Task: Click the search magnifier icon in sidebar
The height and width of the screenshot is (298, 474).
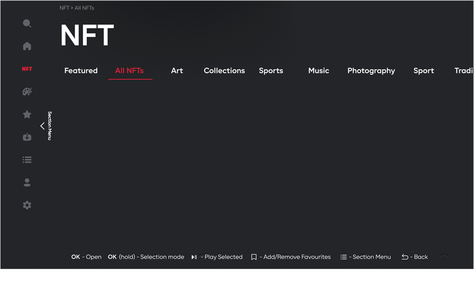Action: (27, 24)
